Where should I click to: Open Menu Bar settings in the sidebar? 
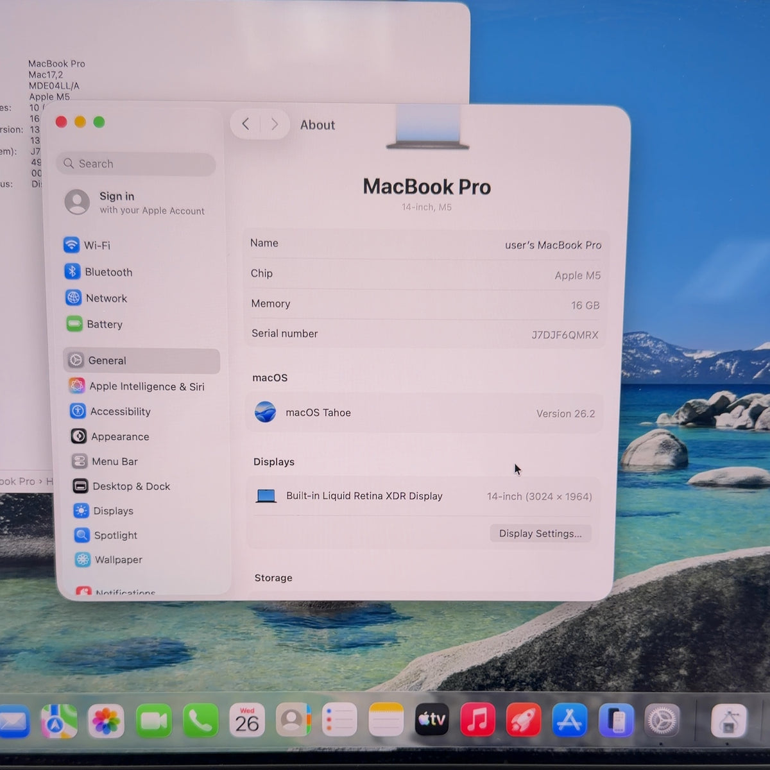(x=105, y=461)
